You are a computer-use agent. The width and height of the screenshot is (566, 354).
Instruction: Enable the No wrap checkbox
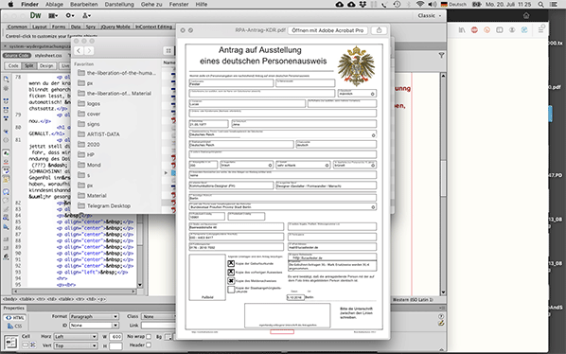[149, 336]
